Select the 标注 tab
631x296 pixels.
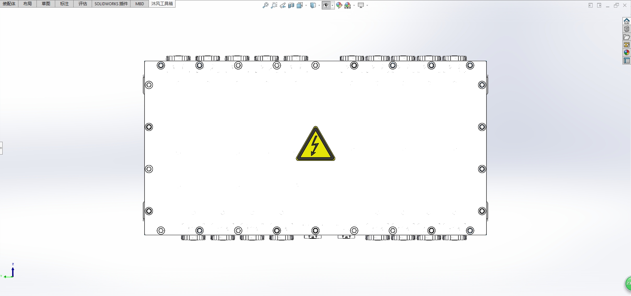(64, 4)
